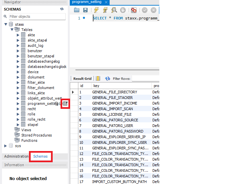Close the programm_setting query tab
Viewport: 236px width, 184px height.
pos(106,2)
